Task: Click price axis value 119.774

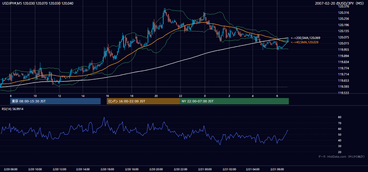Action: [344, 68]
